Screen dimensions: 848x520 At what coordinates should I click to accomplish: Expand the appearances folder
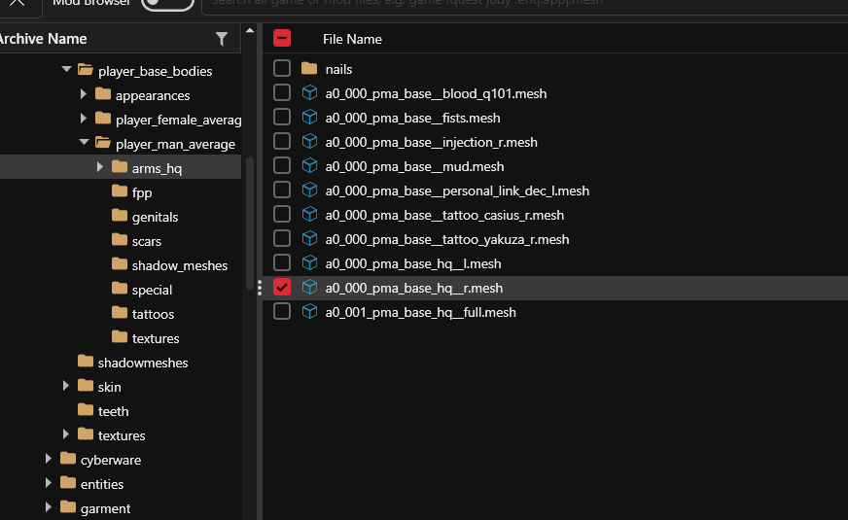click(84, 94)
